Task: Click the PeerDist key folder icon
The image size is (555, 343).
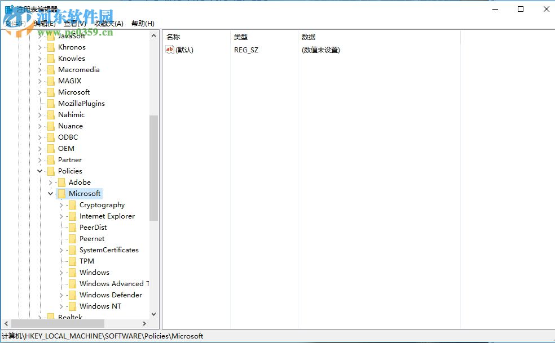Action: click(73, 227)
